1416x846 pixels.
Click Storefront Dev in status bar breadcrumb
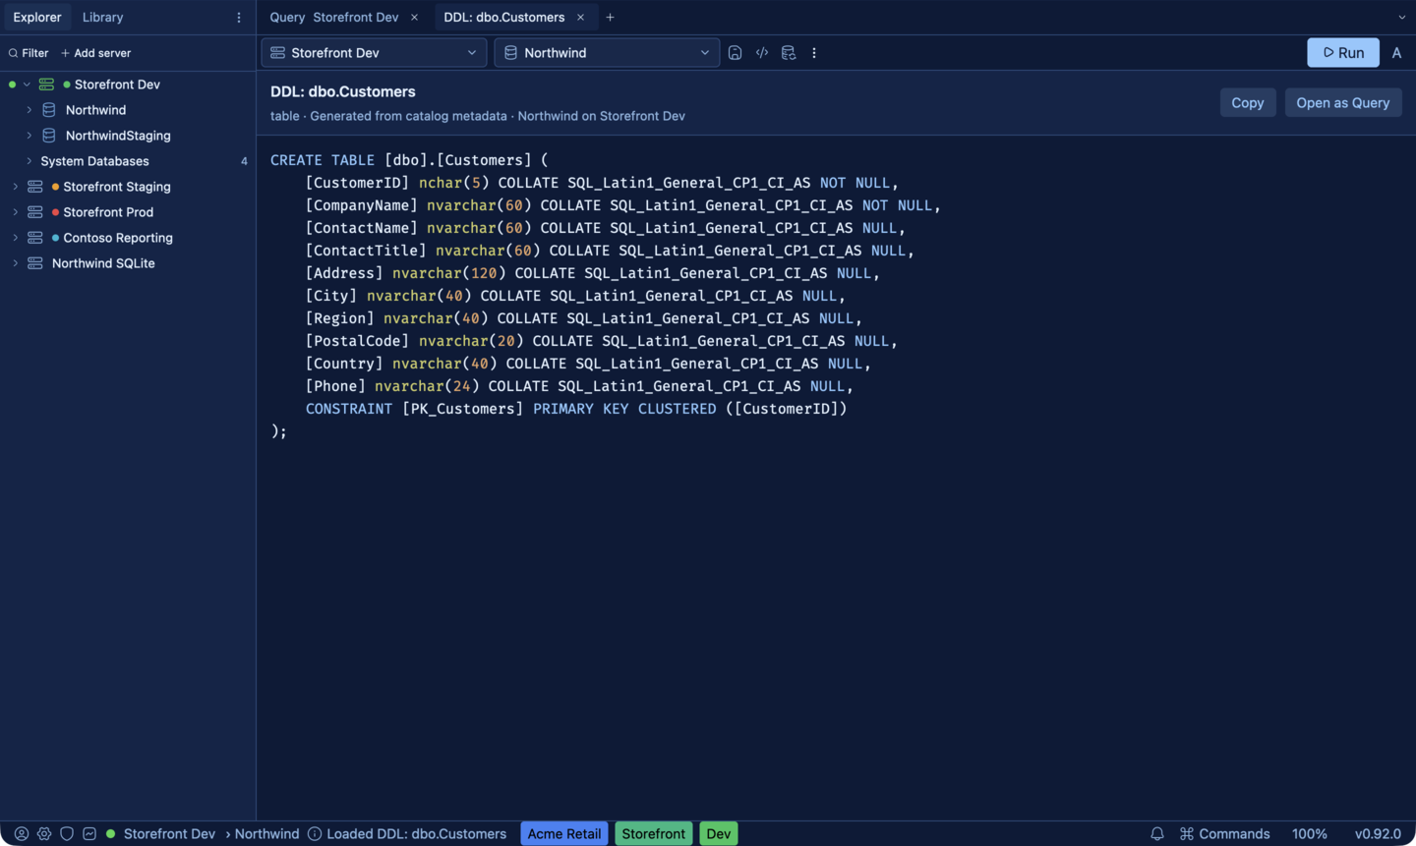coord(169,833)
